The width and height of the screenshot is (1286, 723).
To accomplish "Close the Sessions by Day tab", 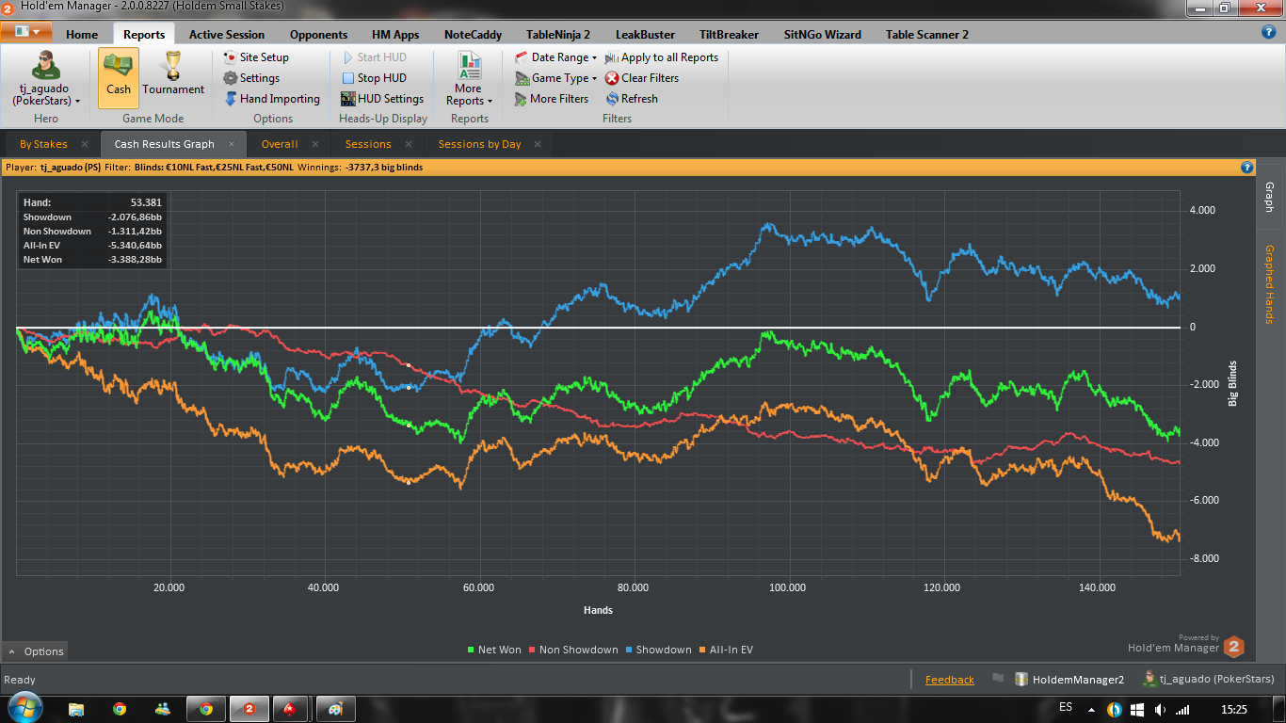I will (538, 144).
